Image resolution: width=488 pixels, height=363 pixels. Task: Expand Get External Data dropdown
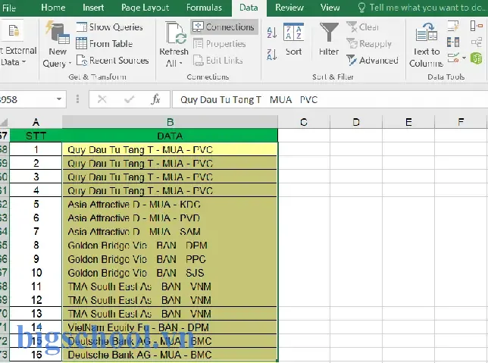pos(23,62)
